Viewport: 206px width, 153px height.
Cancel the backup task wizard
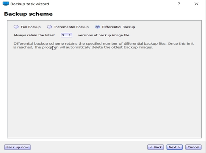(x=193, y=147)
